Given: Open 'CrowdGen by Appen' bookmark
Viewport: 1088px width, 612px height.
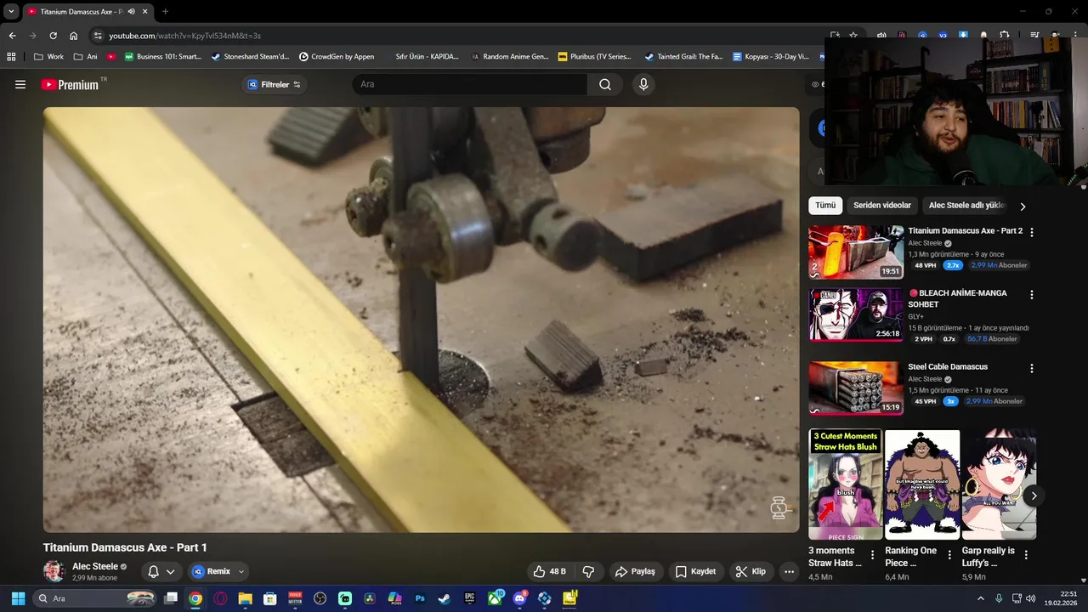Looking at the screenshot, I should click(x=337, y=56).
